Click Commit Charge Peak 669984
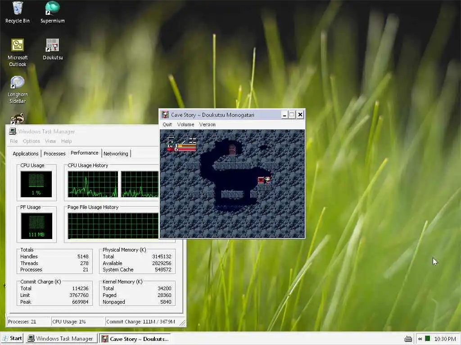 pyautogui.click(x=80, y=302)
